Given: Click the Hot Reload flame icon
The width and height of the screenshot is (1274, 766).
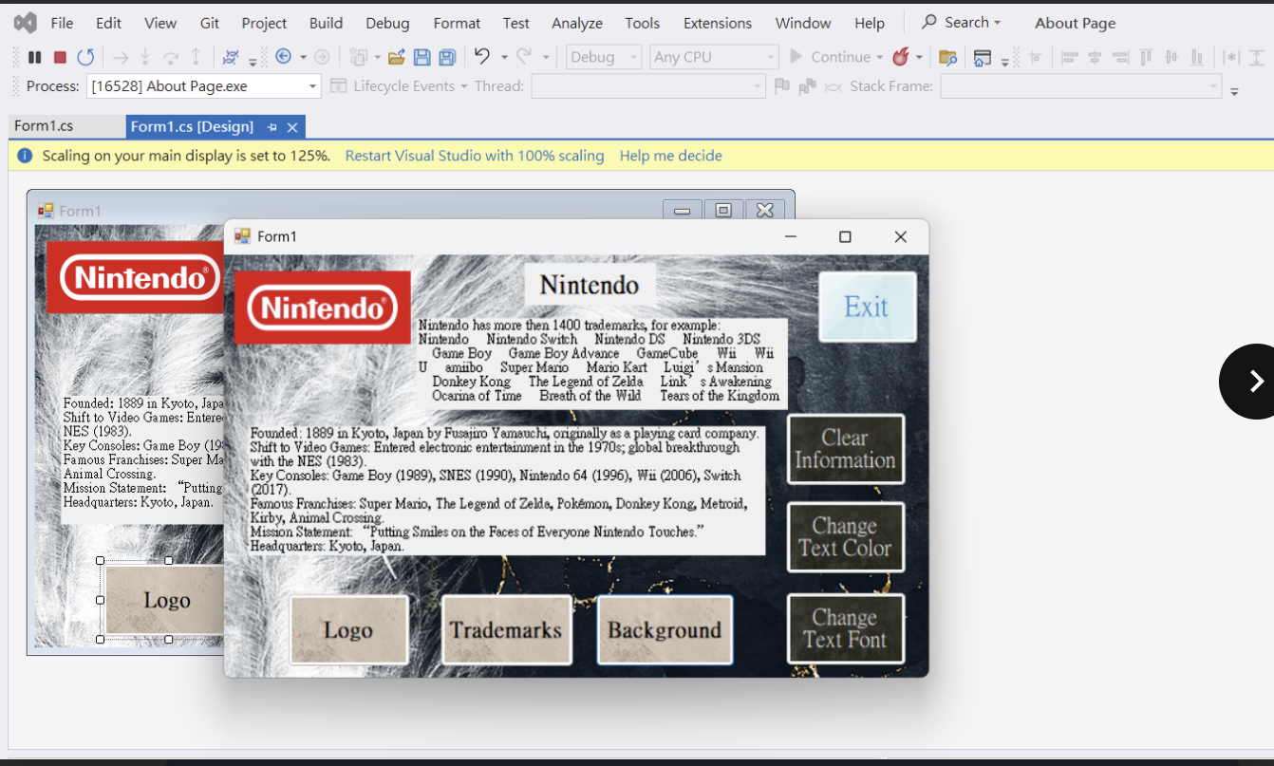Looking at the screenshot, I should (900, 57).
